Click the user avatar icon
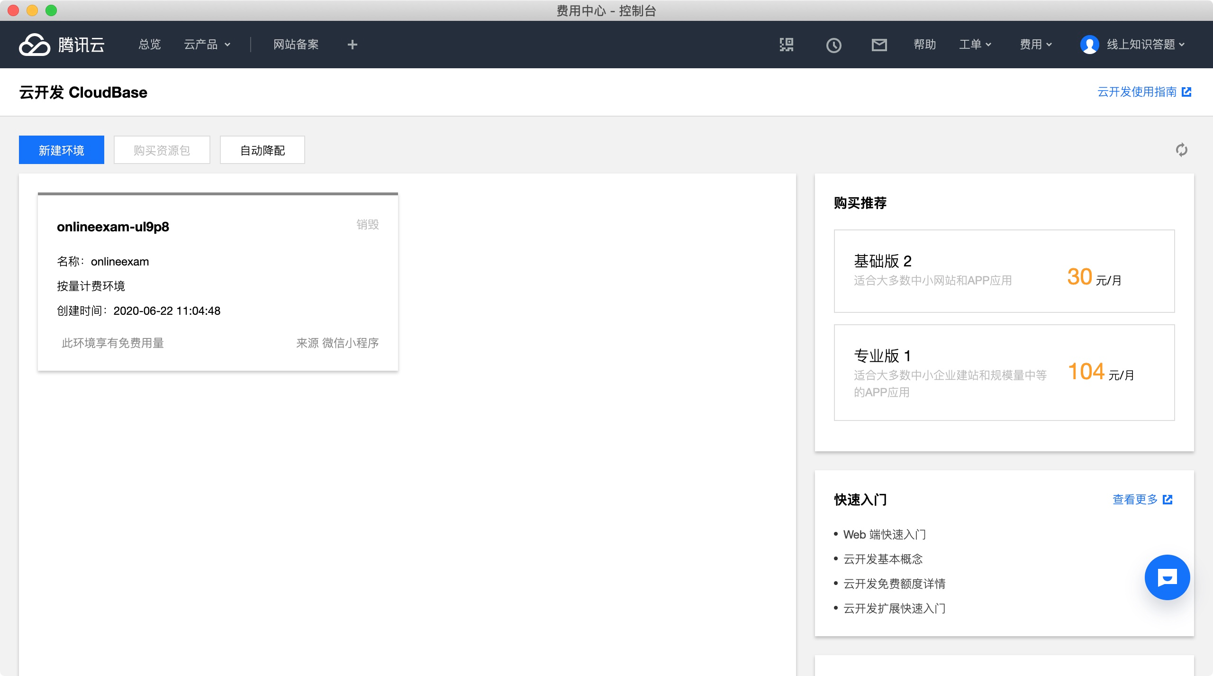This screenshot has width=1213, height=676. pos(1089,45)
